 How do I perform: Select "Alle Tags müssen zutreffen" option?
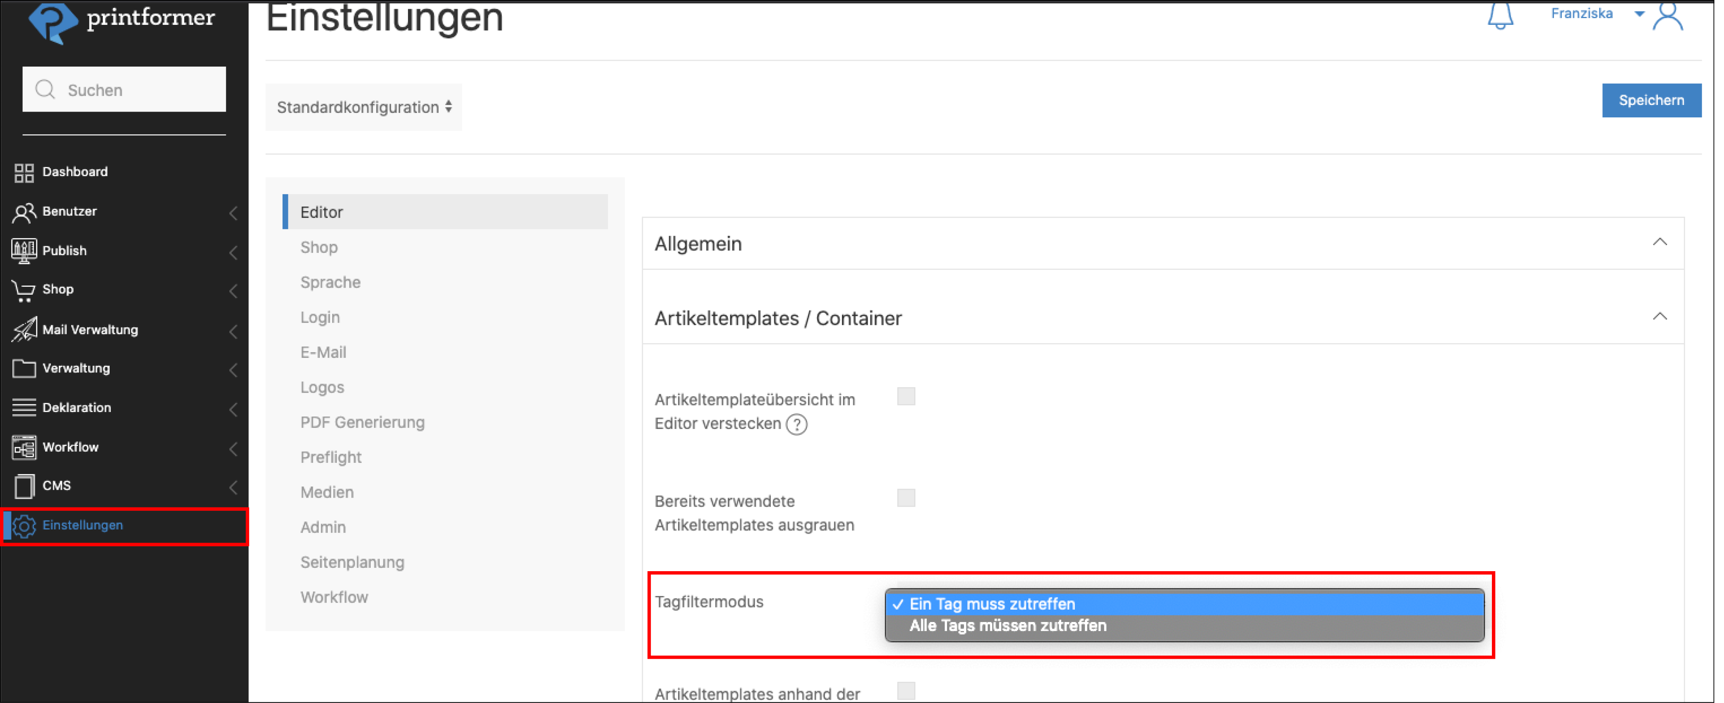point(1007,626)
